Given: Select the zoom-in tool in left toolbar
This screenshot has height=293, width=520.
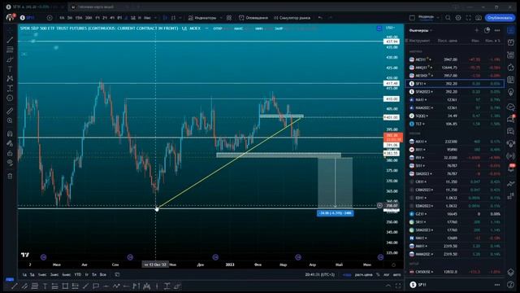Looking at the screenshot, I should point(10,120).
